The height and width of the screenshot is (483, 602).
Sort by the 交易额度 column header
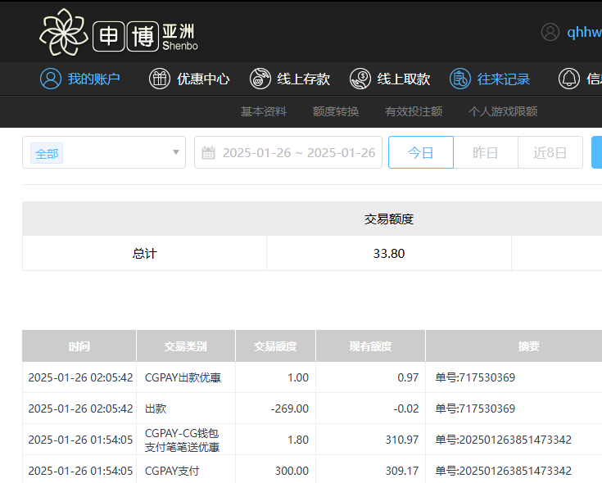[275, 346]
